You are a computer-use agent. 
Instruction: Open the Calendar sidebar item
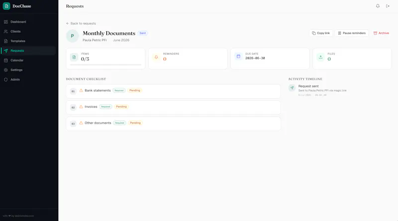(x=28, y=60)
